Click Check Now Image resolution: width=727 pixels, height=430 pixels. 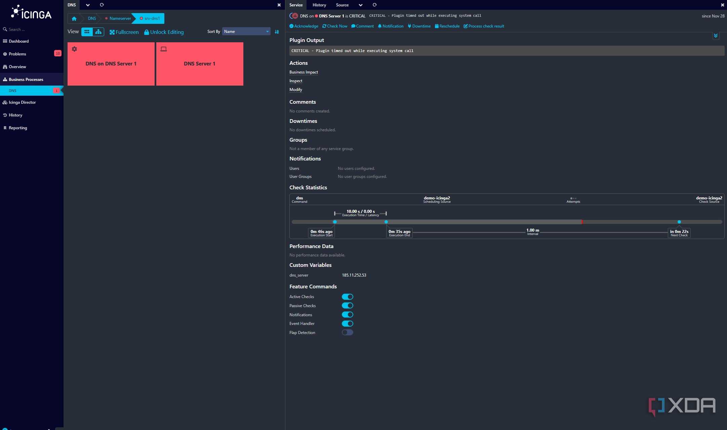point(335,26)
